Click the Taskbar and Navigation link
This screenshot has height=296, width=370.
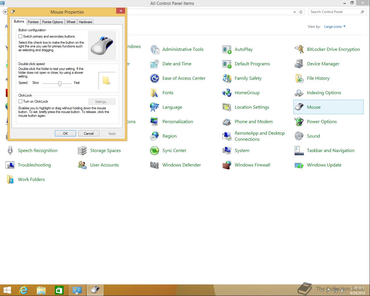tap(331, 151)
